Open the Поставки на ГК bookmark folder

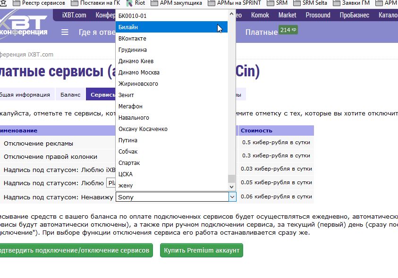[95, 3]
